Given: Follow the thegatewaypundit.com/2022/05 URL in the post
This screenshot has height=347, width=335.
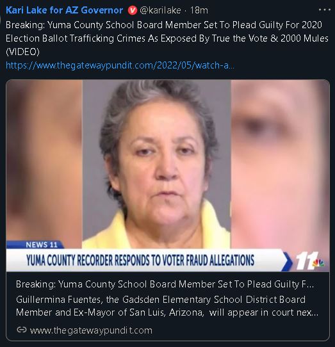Looking at the screenshot, I should tap(120, 65).
